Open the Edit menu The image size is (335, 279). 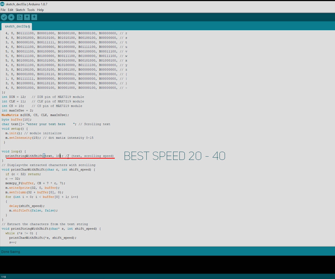coord(11,10)
